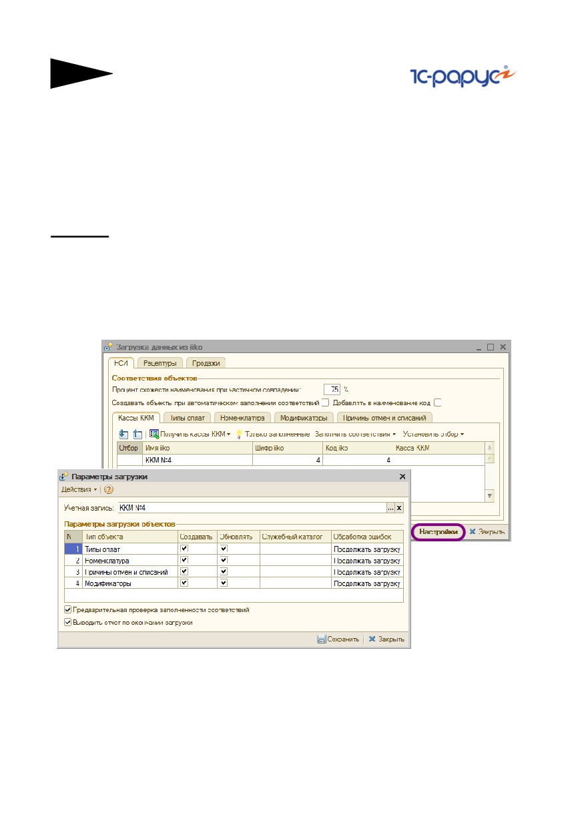Viewport: 584px width, 827px height.
Task: Check Добавлять в наименование код
Action: 438,402
